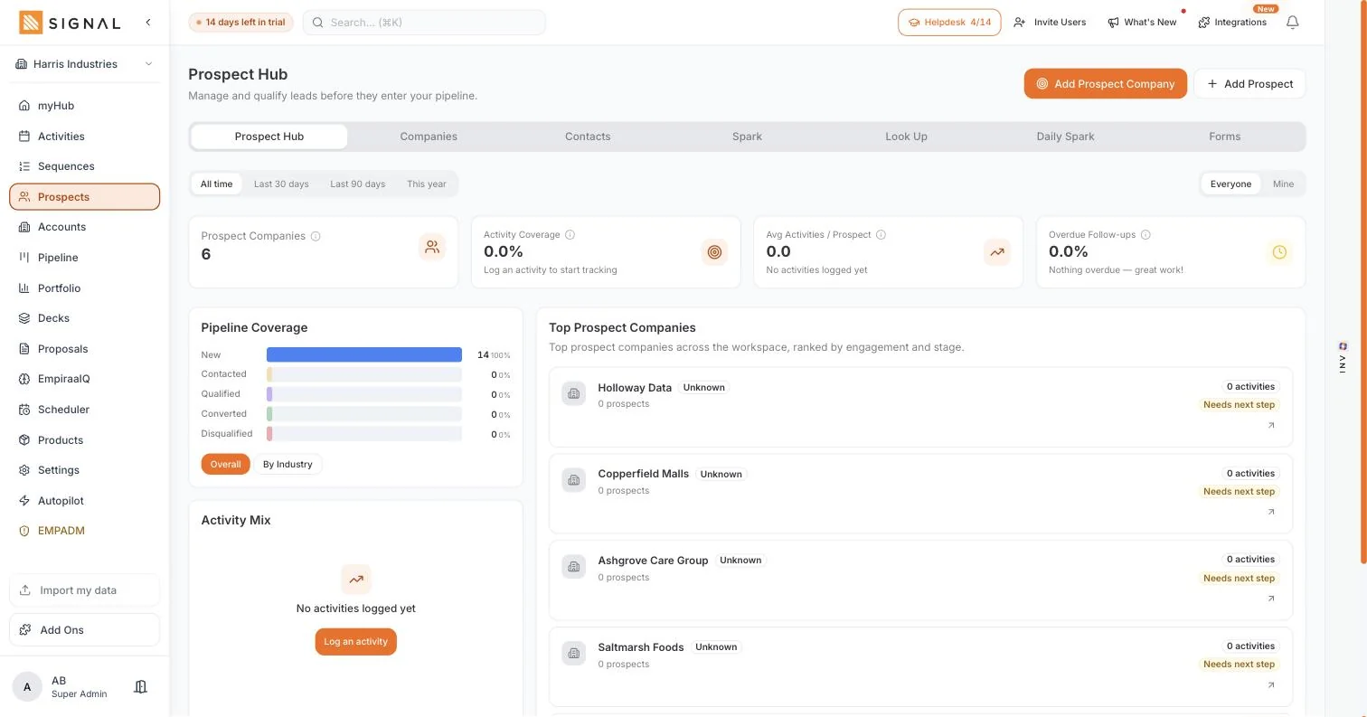Click the Activity Coverage info icon
The height and width of the screenshot is (717, 1367).
(x=570, y=234)
